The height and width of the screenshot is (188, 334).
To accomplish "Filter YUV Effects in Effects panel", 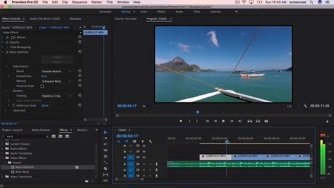I will click(x=67, y=136).
